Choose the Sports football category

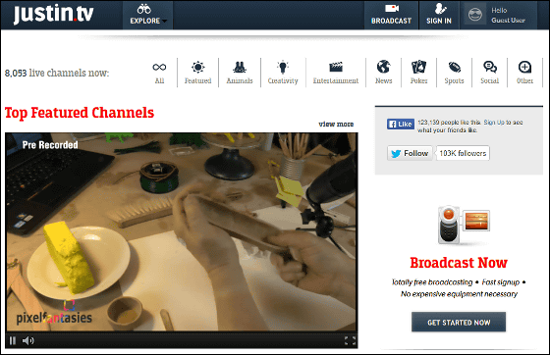click(454, 67)
